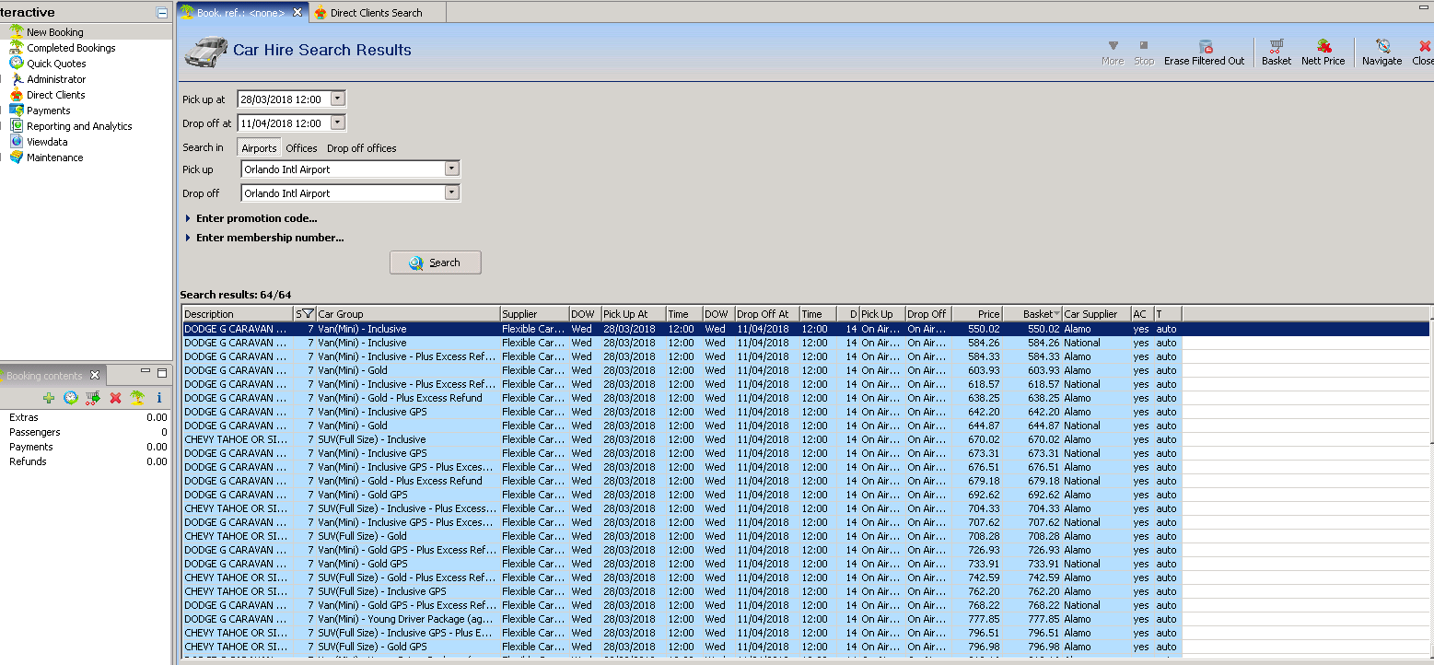
Task: Click red X delete icon in Booking contents
Action: (x=115, y=398)
